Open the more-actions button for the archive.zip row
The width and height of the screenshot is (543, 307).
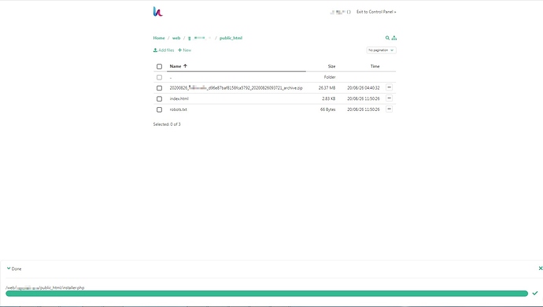coord(390,87)
